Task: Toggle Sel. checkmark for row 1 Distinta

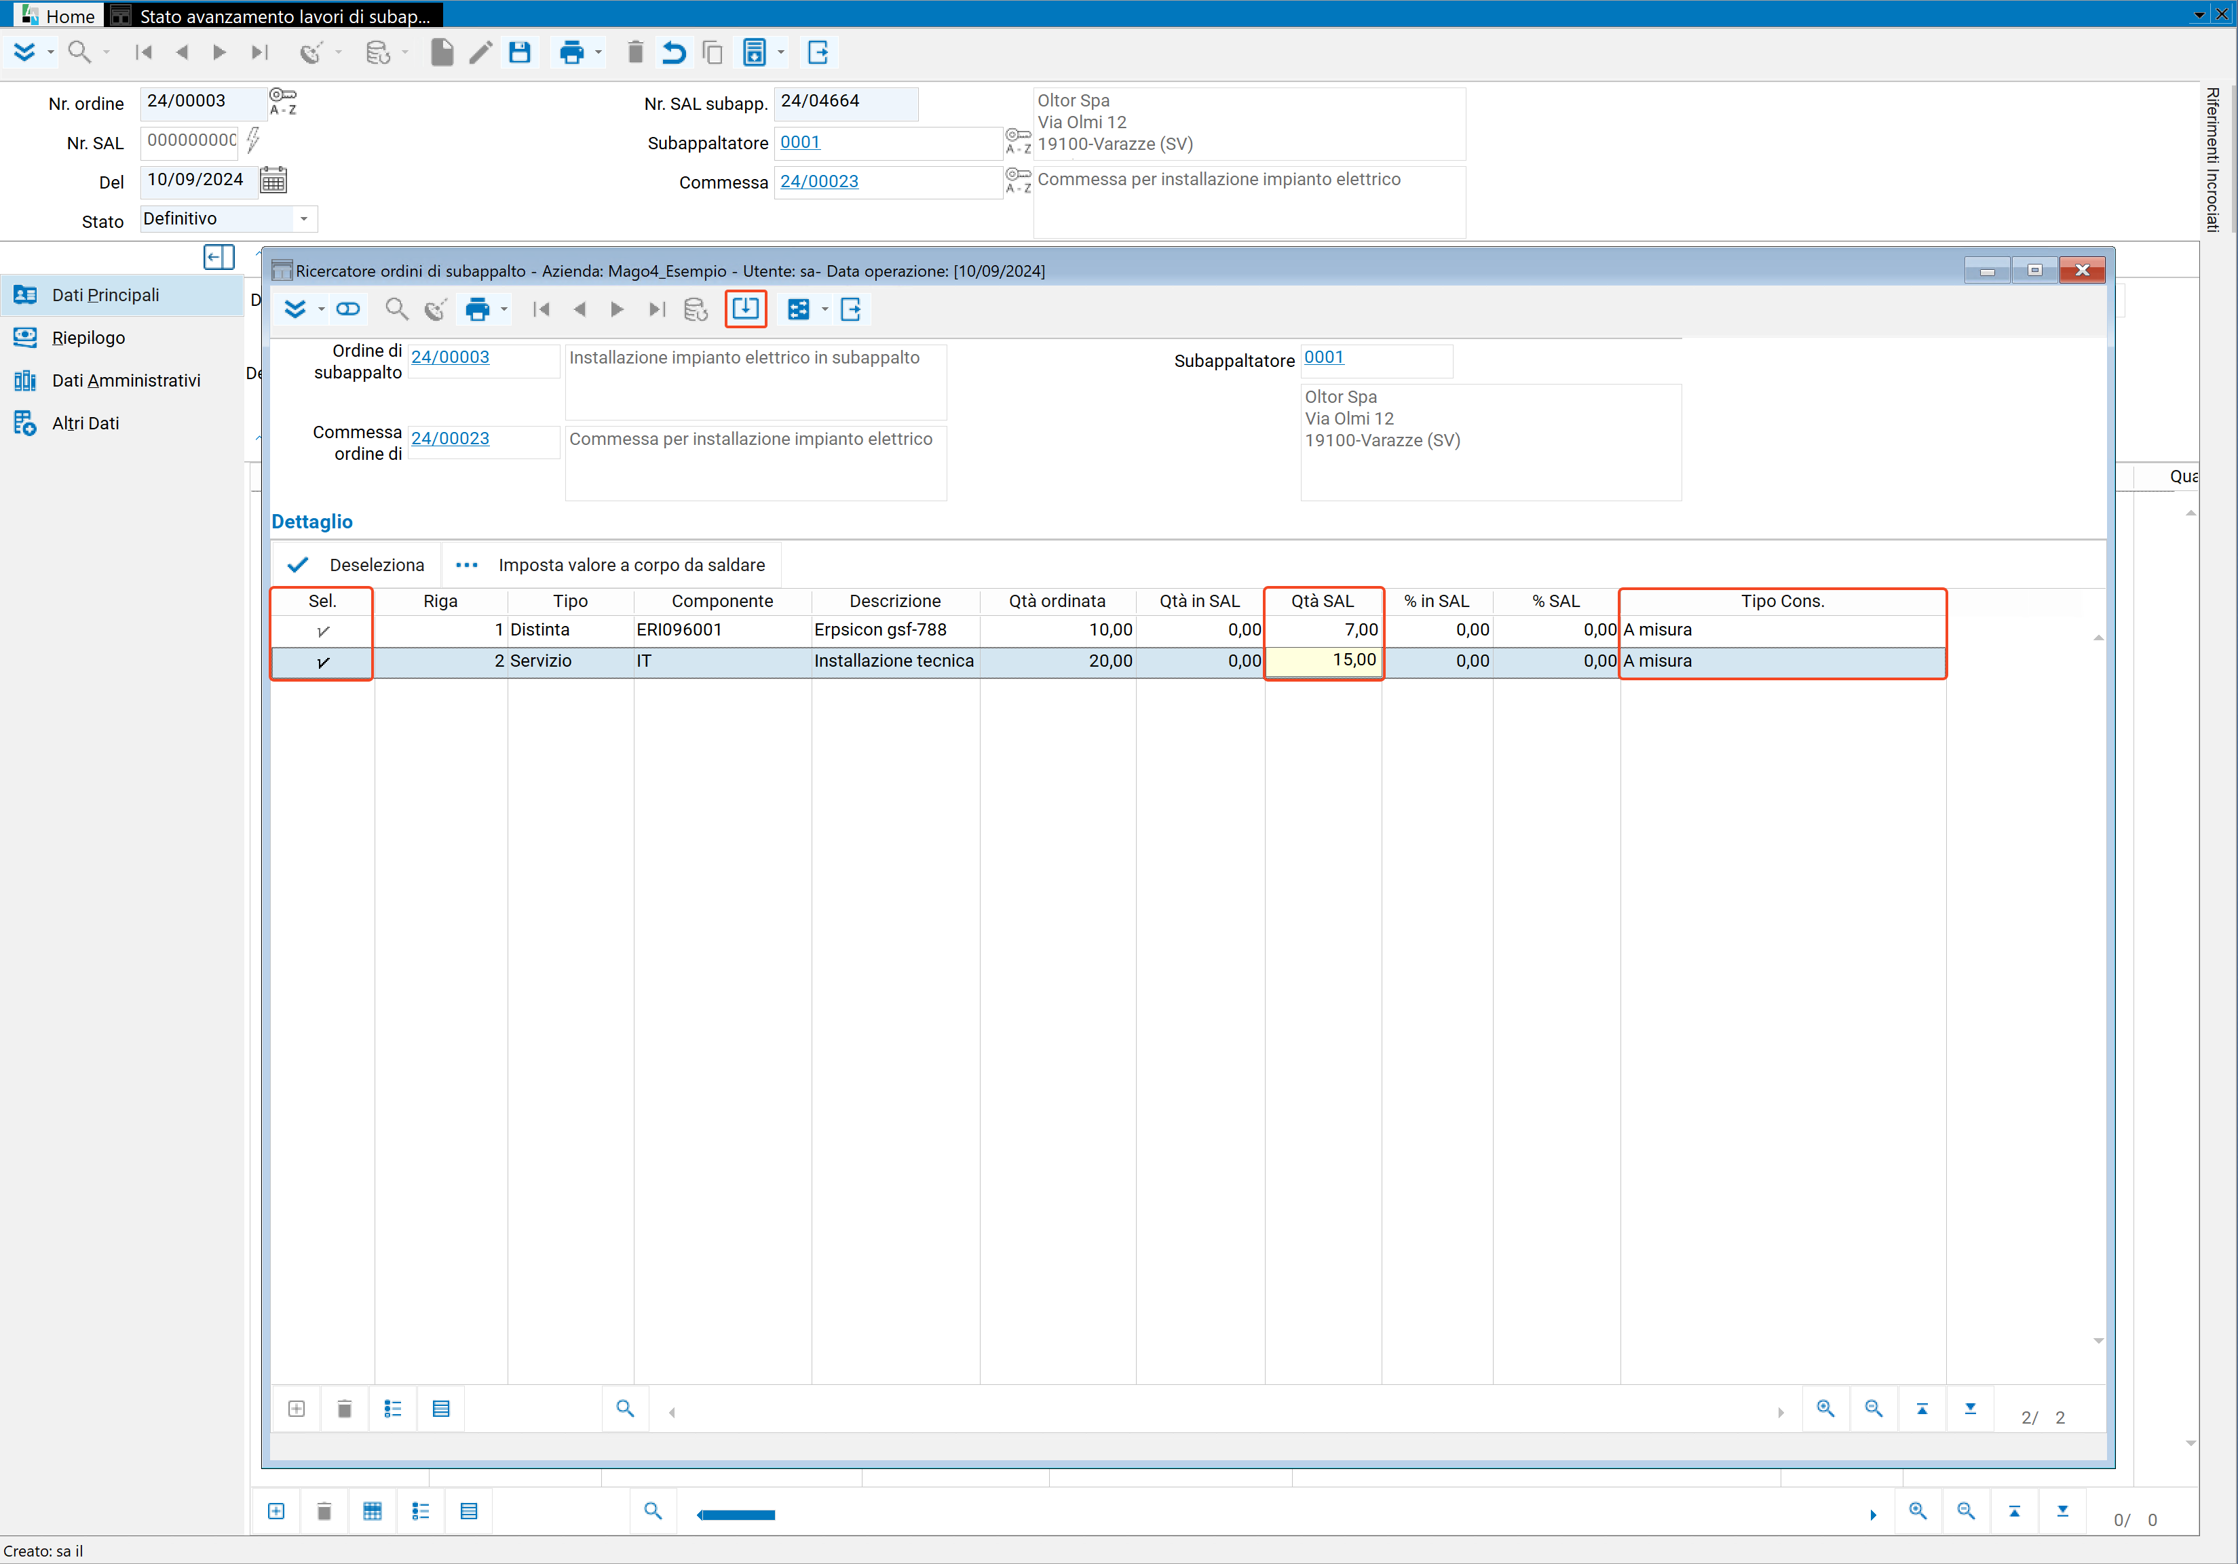Action: 322,631
